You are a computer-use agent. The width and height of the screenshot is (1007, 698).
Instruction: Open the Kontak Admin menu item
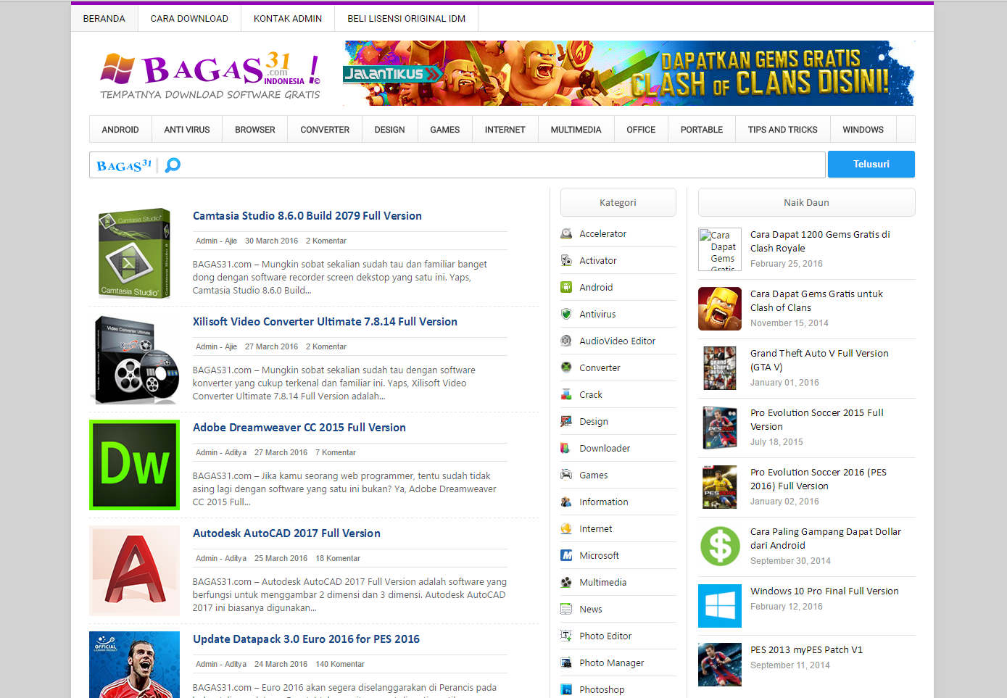288,19
